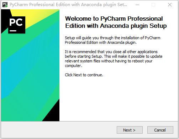
Task: Click the white dash under PC letters
Action: pyautogui.click(x=13, y=31)
